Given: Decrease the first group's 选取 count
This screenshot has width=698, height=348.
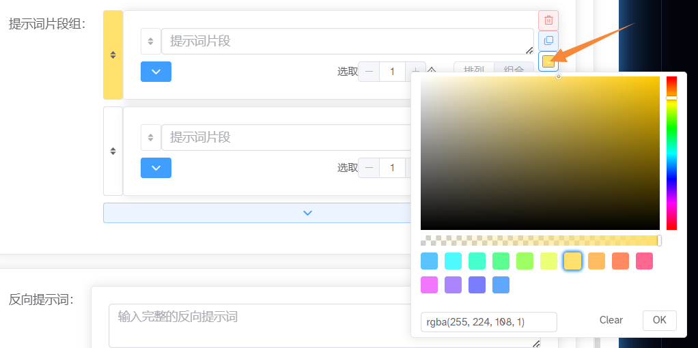Looking at the screenshot, I should (x=369, y=72).
